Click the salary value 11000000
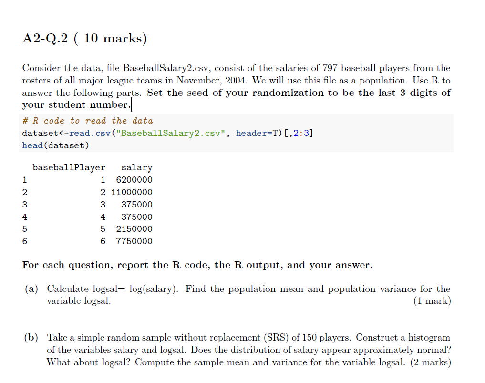Screen dimensions: 485x383 click(132, 192)
